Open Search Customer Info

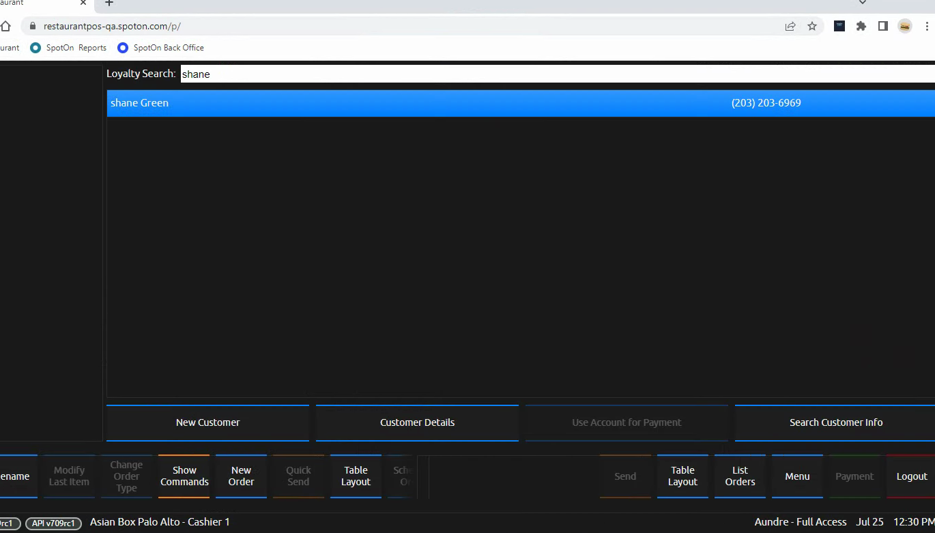point(835,422)
